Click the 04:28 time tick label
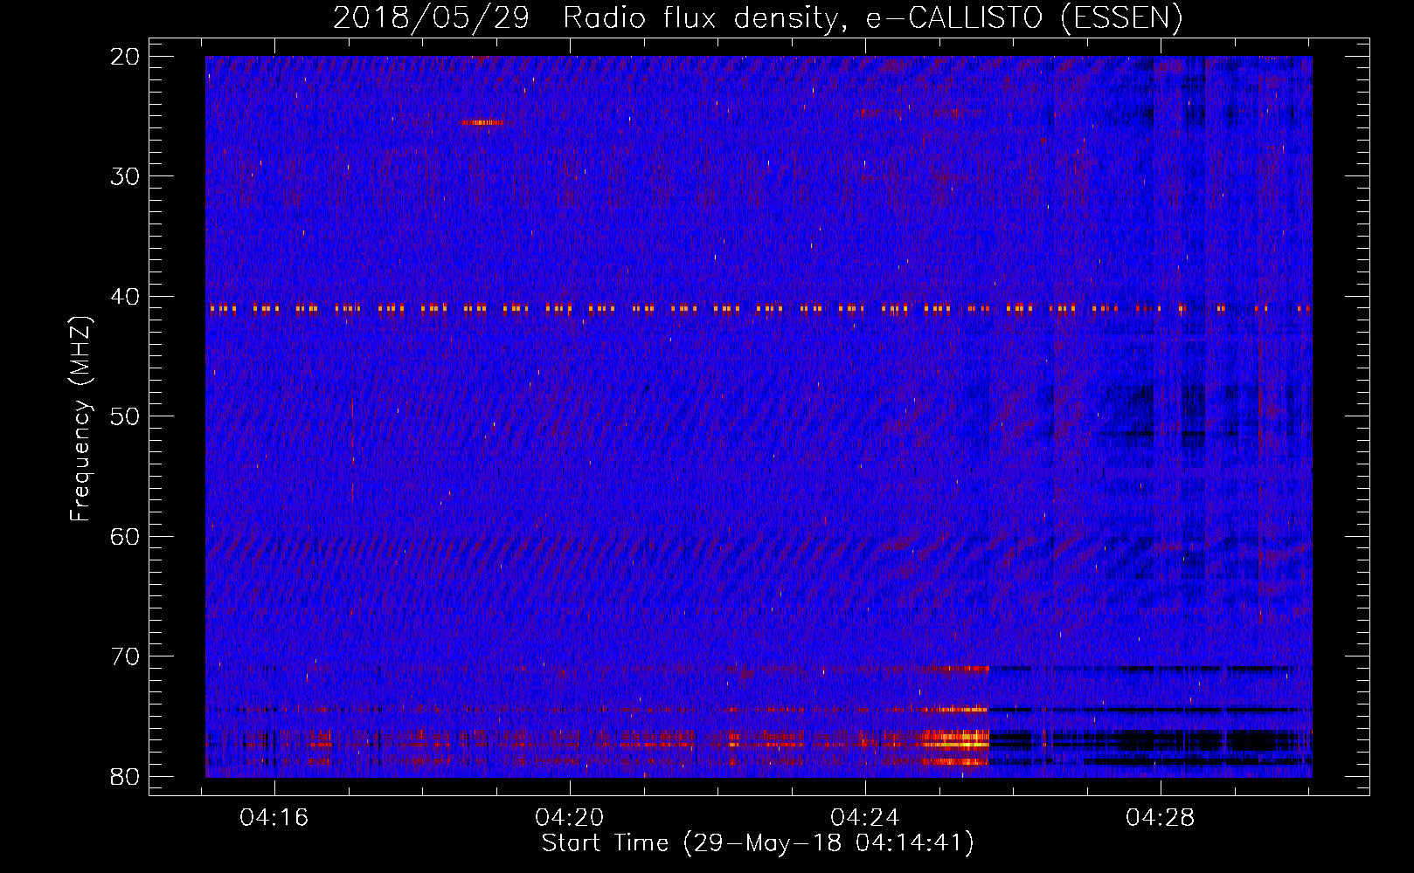This screenshot has width=1414, height=873. (x=1161, y=818)
